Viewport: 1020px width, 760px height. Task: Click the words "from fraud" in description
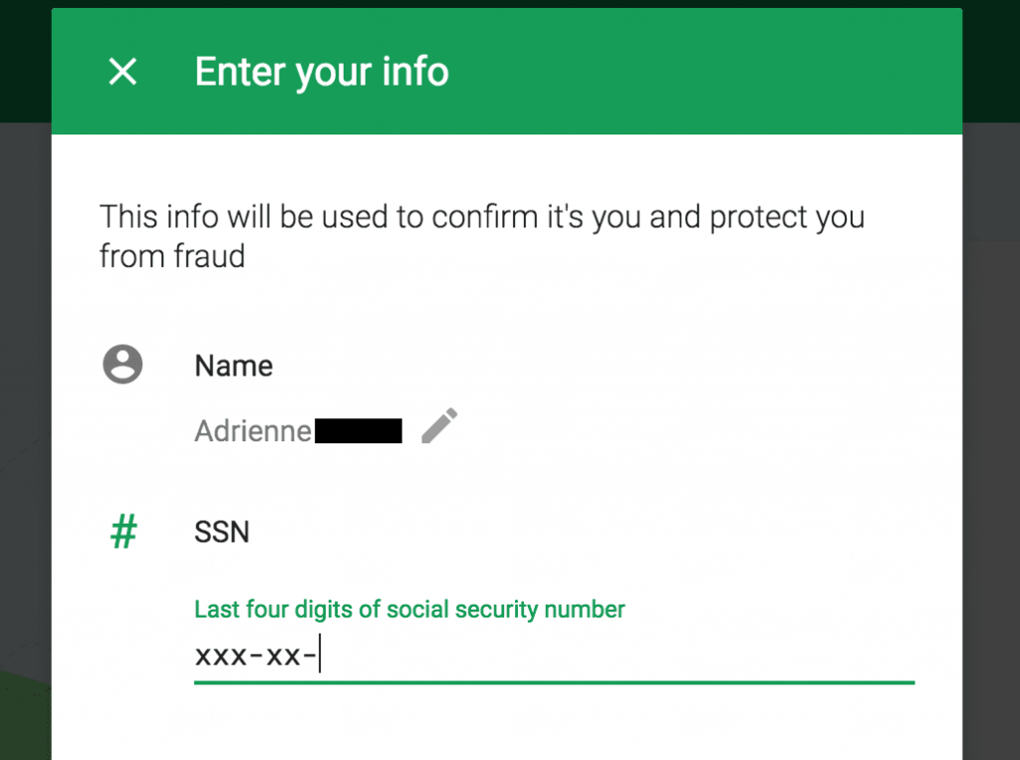point(172,256)
